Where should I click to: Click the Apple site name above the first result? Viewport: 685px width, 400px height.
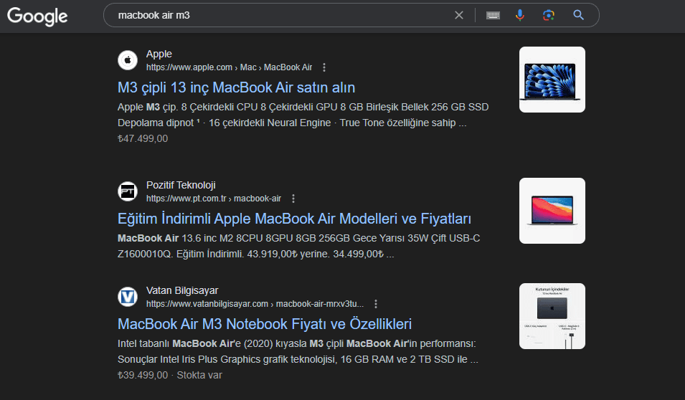[159, 54]
